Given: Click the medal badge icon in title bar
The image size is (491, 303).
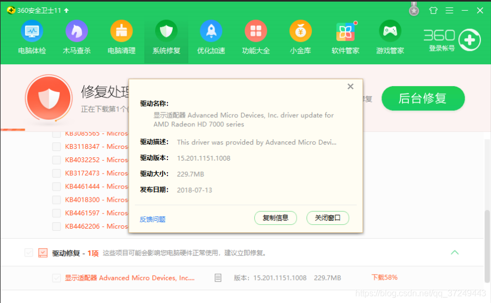Looking at the screenshot, I should (x=414, y=10).
